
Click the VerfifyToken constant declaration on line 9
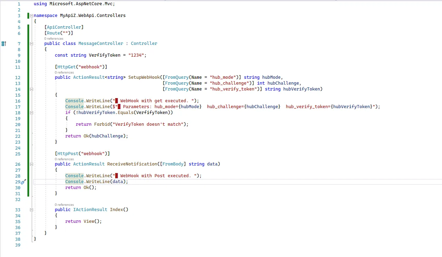(x=101, y=55)
